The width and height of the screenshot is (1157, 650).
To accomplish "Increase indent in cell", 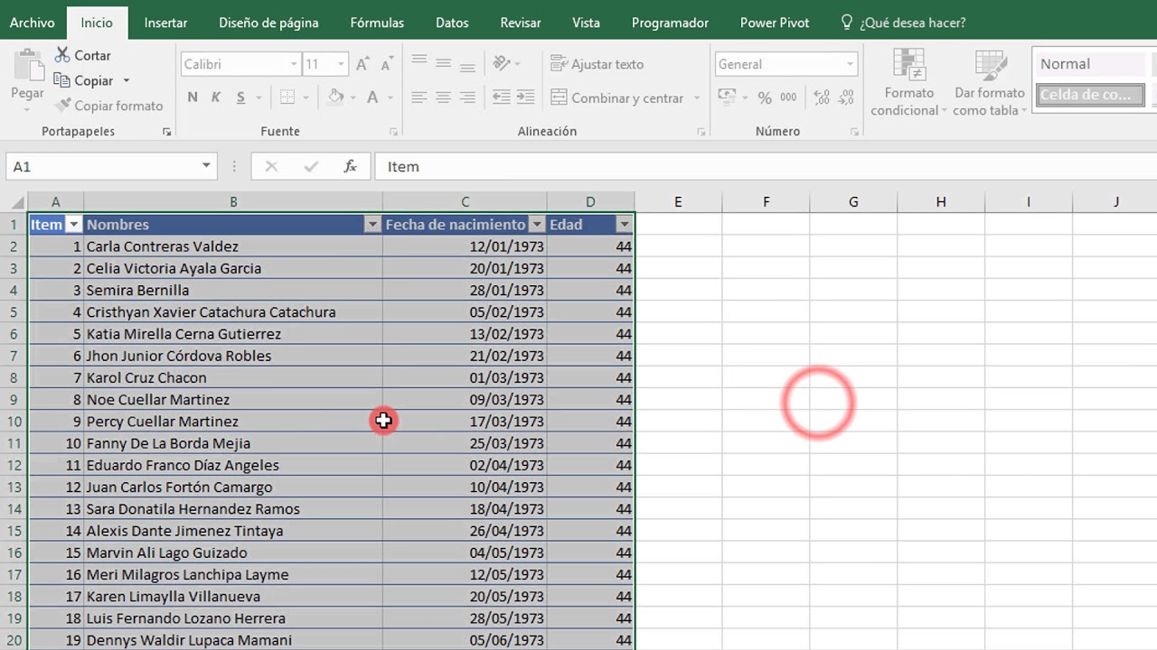I will click(x=525, y=97).
